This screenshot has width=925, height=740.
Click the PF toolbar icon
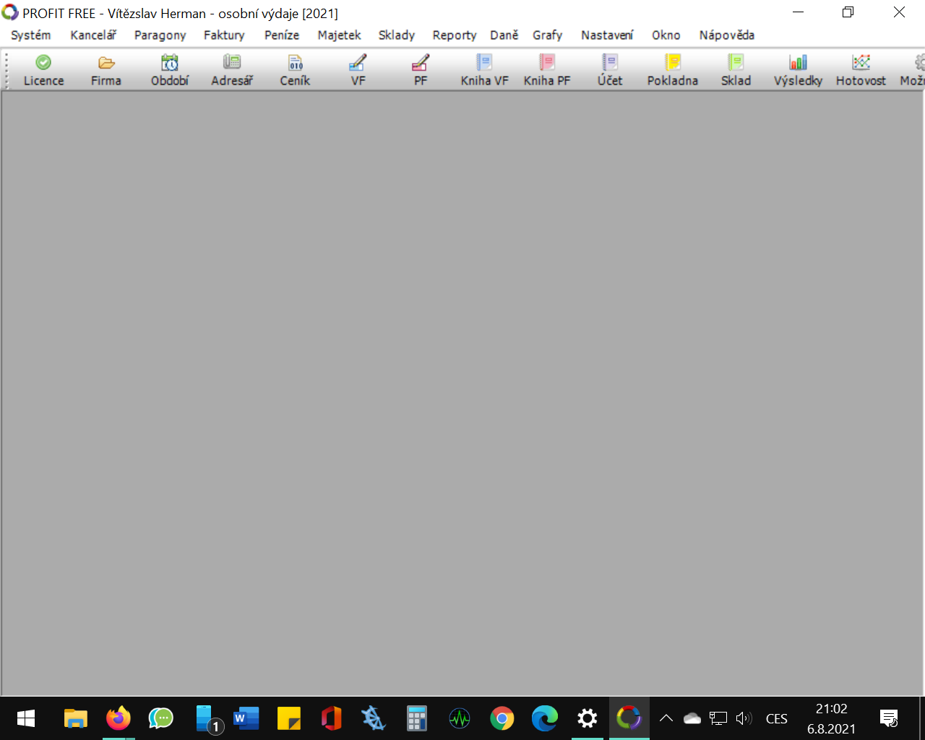[421, 70]
